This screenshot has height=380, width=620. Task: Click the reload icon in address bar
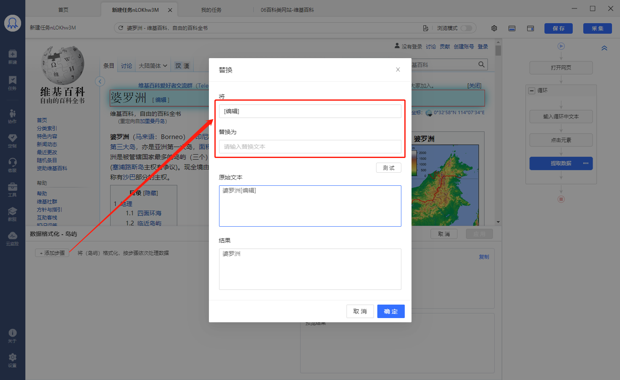(121, 28)
